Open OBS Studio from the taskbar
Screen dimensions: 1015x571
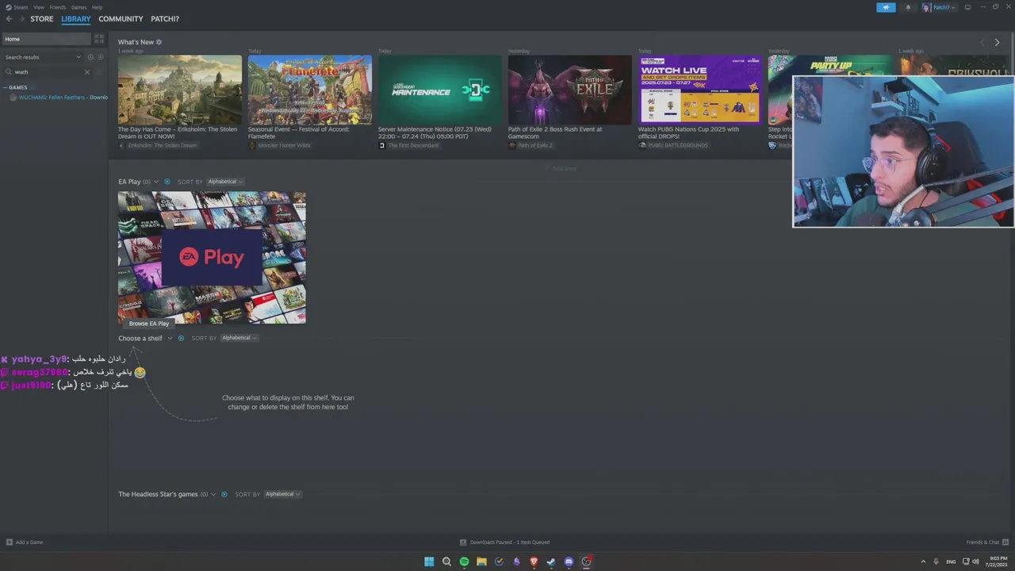tap(586, 561)
